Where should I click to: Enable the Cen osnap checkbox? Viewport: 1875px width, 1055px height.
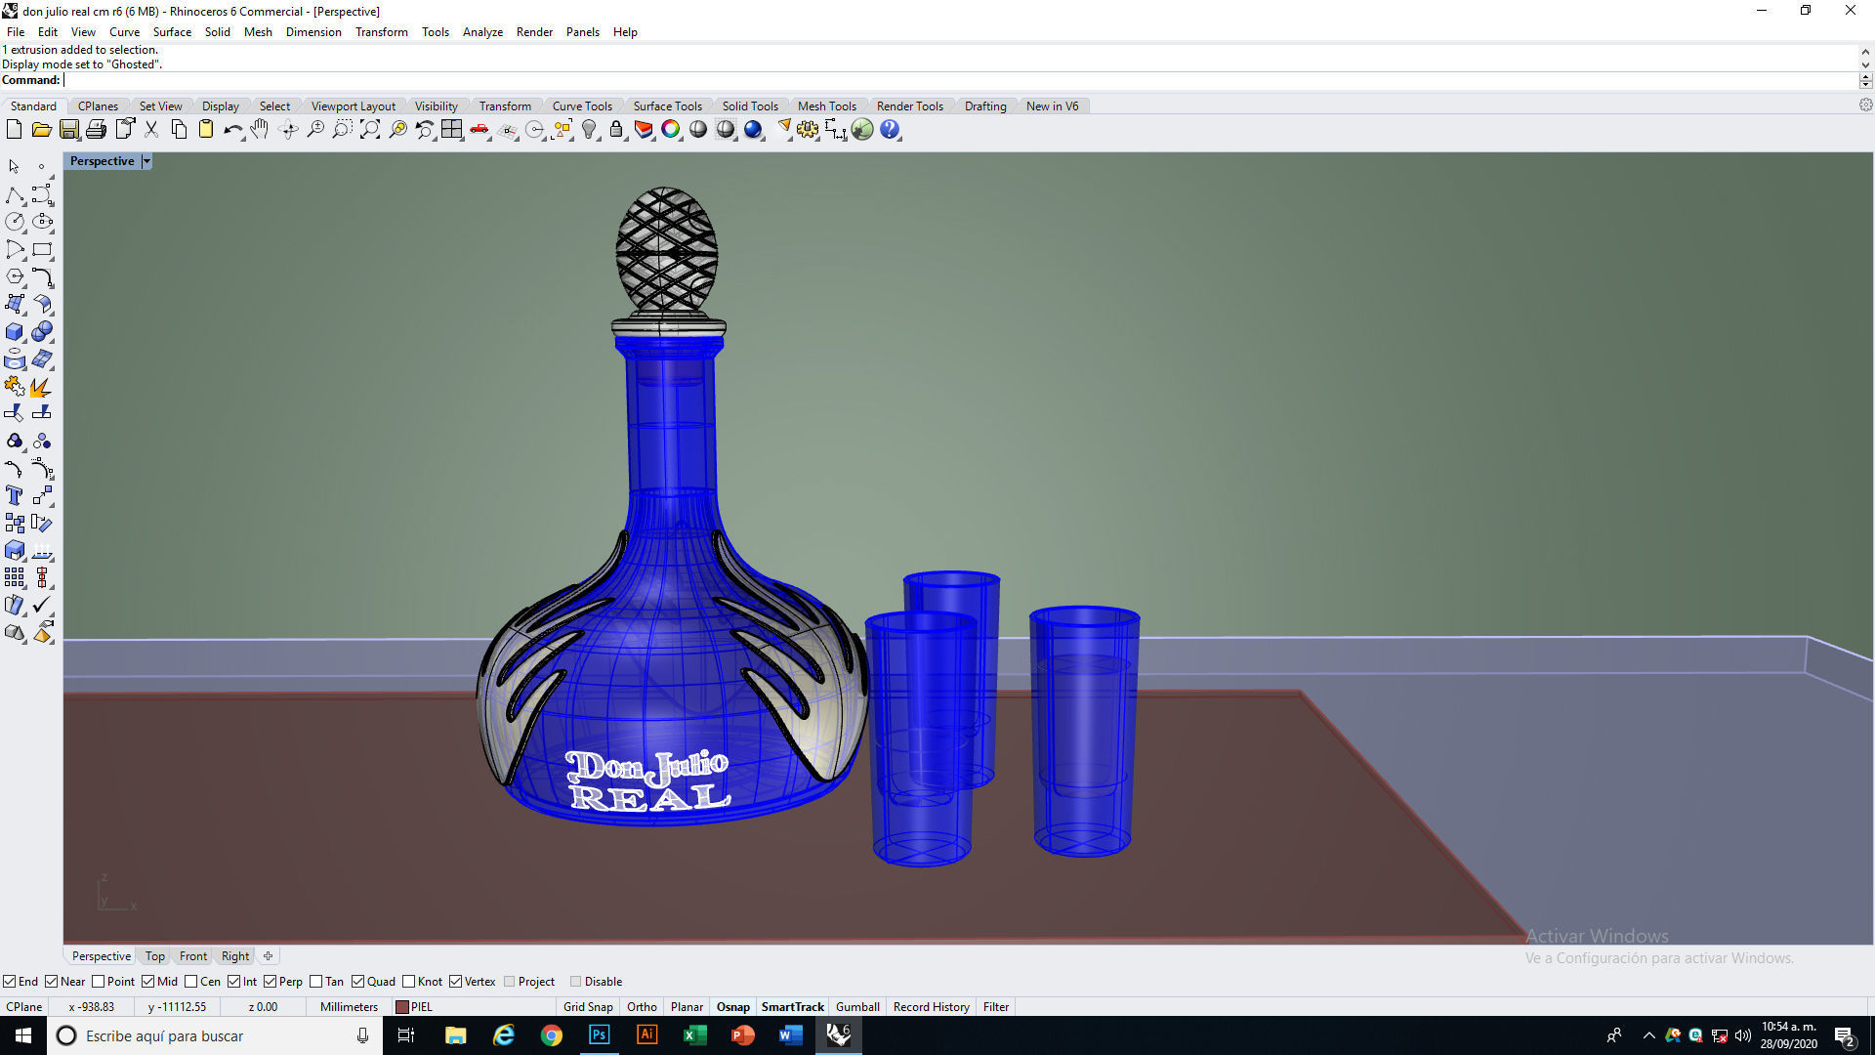[191, 982]
